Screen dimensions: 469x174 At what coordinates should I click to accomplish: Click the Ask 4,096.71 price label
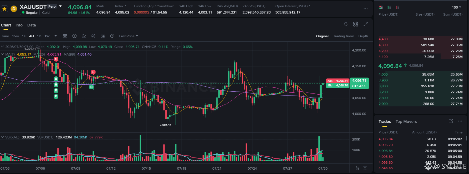click(338, 81)
